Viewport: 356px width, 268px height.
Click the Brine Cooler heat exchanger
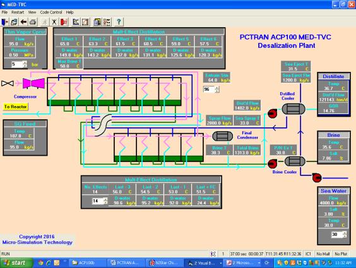pyautogui.click(x=295, y=161)
